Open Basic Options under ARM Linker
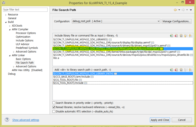The height and width of the screenshot is (127, 196). click(x=23, y=59)
